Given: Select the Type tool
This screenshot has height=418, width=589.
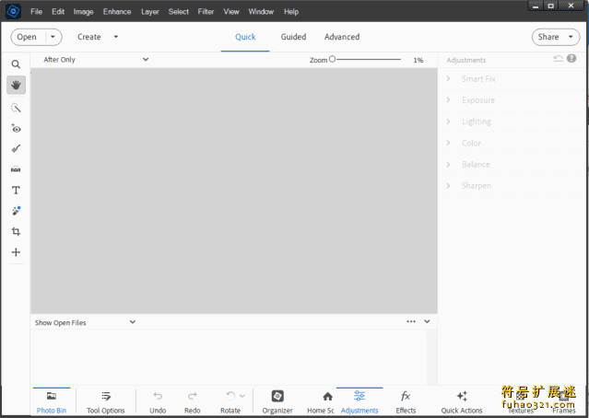Looking at the screenshot, I should tap(16, 191).
